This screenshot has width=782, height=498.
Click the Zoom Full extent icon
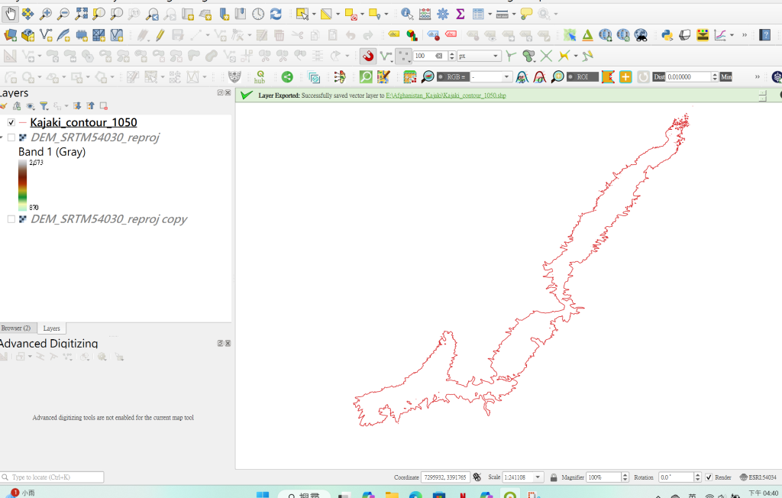81,14
